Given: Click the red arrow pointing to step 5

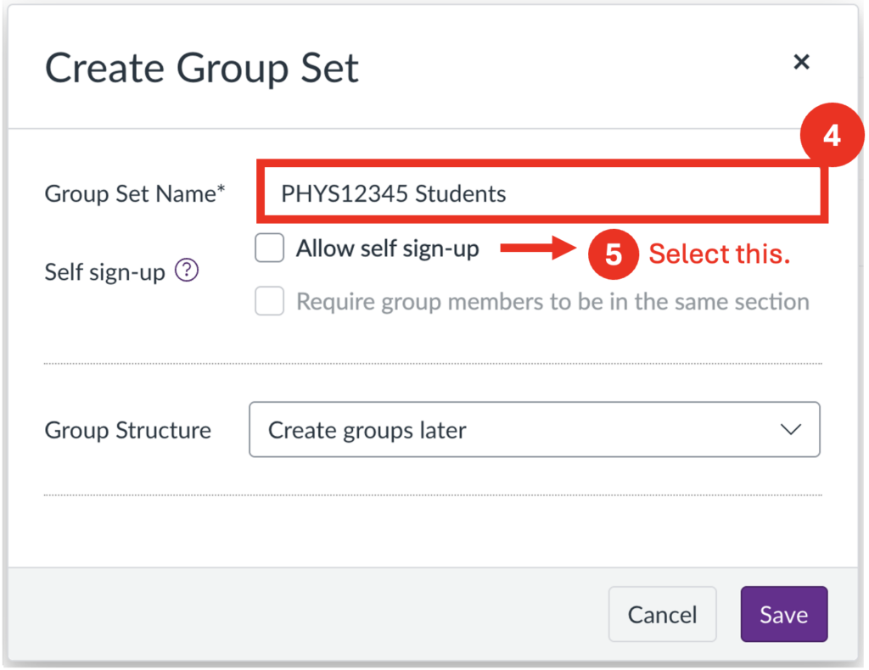Looking at the screenshot, I should pyautogui.click(x=538, y=248).
